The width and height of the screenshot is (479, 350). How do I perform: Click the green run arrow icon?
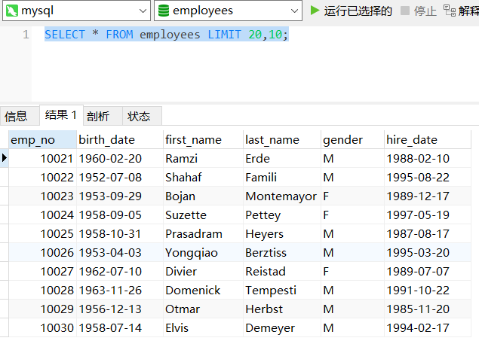[x=315, y=11]
